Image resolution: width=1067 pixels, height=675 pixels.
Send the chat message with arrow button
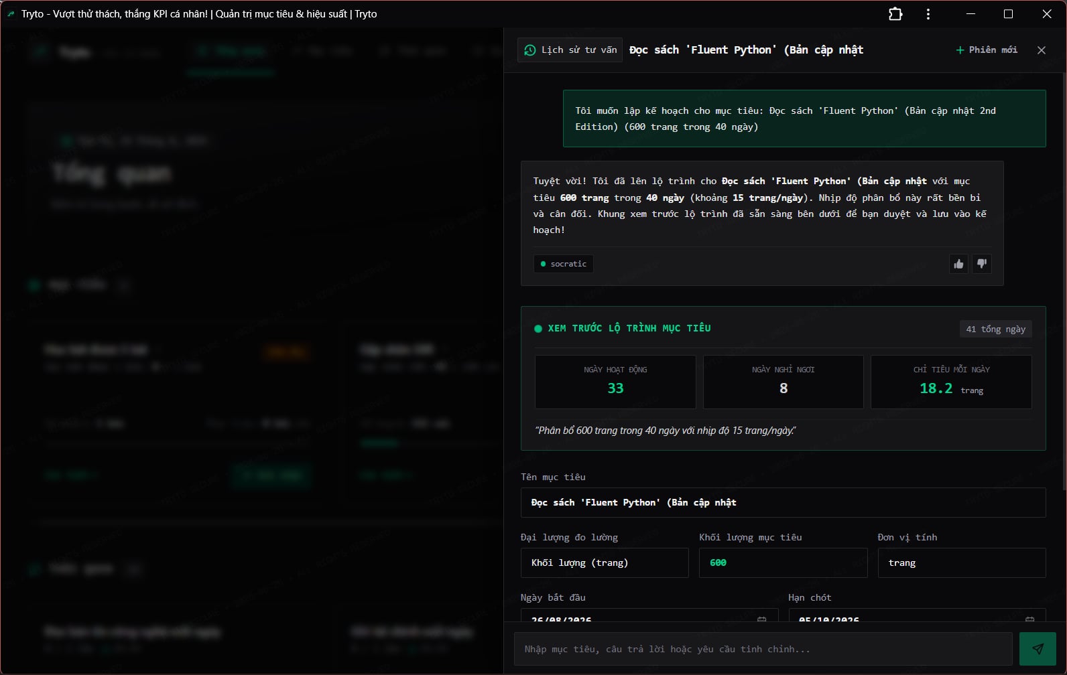pyautogui.click(x=1038, y=649)
